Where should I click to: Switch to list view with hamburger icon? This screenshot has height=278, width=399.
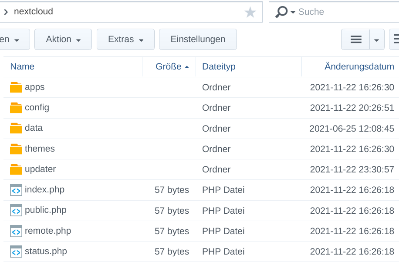(356, 40)
